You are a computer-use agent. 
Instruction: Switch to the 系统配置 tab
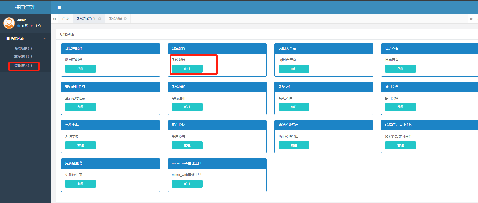click(x=115, y=19)
